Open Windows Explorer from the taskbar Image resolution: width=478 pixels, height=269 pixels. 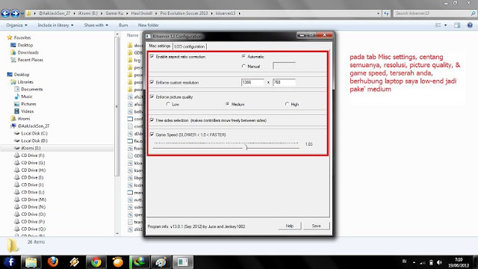tap(31, 262)
